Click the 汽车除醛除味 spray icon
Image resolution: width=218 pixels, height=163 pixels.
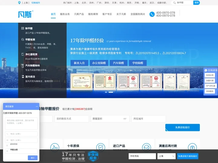pyautogui.click(x=22, y=66)
